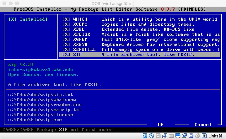Viewport: 226px width, 139px height.
Task: Toggle the XCOPY package checkbox
Action: coord(66,24)
